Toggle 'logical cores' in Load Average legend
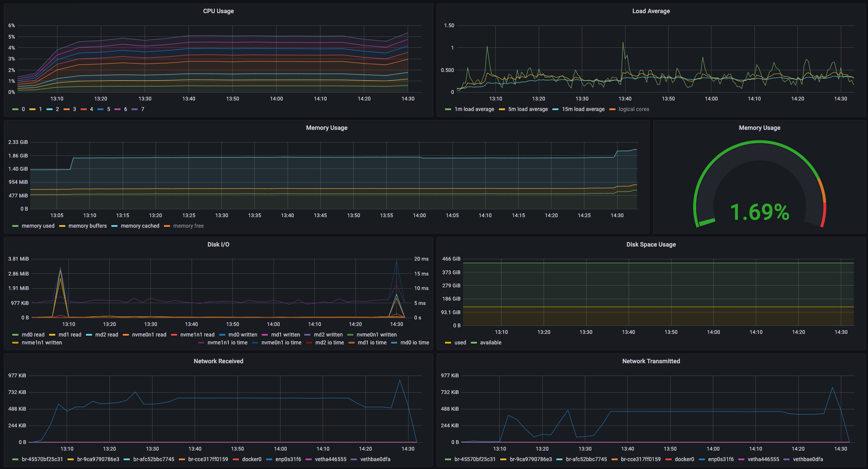868x469 pixels. [x=634, y=109]
